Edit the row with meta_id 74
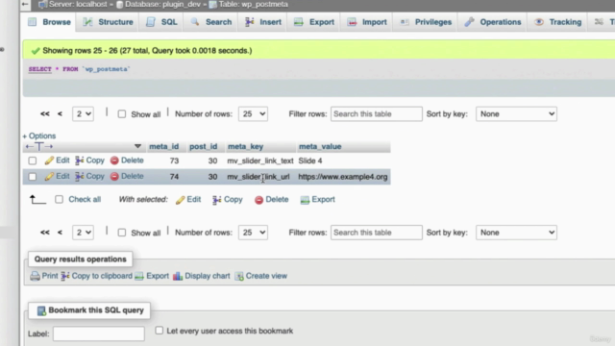Viewport: 615px width, 346px height. tap(58, 176)
